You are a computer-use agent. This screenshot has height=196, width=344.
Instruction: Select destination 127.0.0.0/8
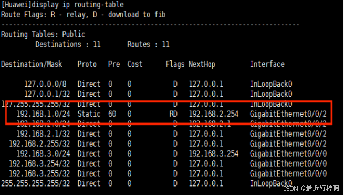(x=45, y=84)
